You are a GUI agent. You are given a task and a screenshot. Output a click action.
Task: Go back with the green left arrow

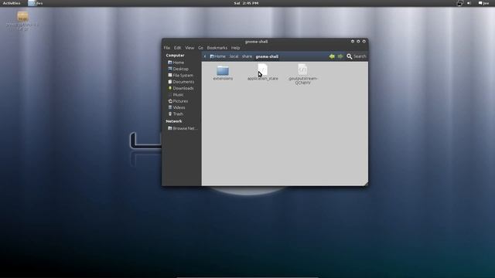(332, 56)
